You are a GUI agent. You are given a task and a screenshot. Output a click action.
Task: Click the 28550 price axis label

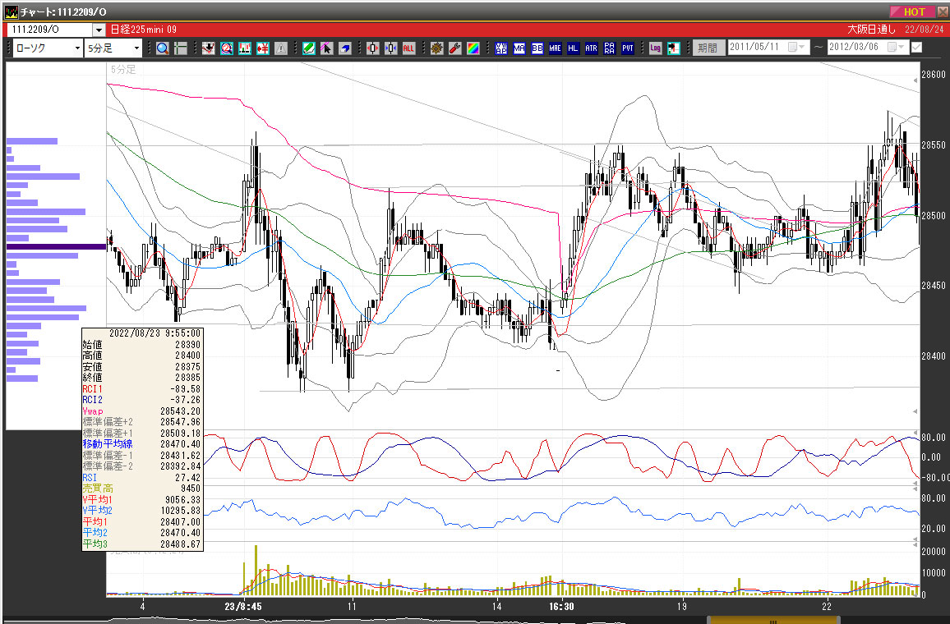tap(933, 145)
